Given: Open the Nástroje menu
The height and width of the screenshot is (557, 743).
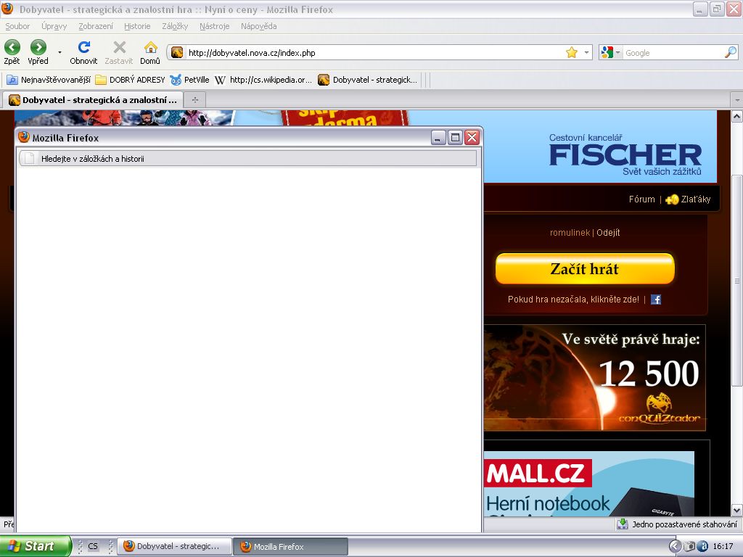Looking at the screenshot, I should pos(215,27).
